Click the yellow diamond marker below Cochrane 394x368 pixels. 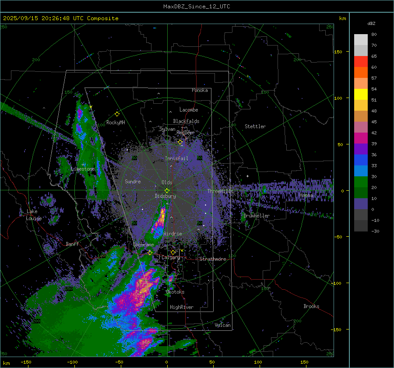[150, 252]
